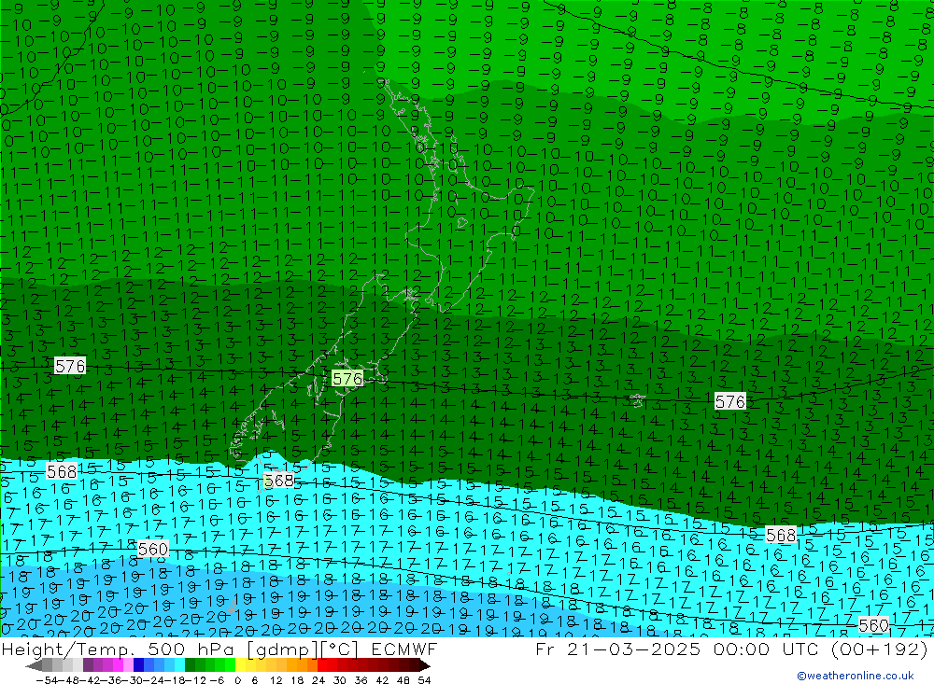This screenshot has height=684, width=934.
Task: Click the dark blue legend swatch above -30
Action: (138, 665)
